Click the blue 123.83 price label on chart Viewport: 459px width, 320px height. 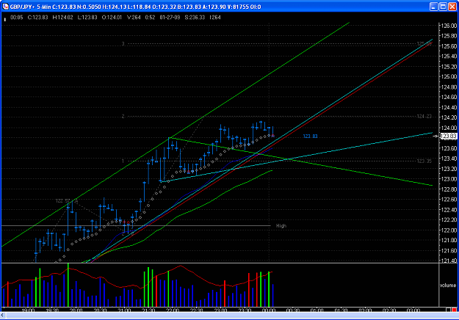click(310, 137)
